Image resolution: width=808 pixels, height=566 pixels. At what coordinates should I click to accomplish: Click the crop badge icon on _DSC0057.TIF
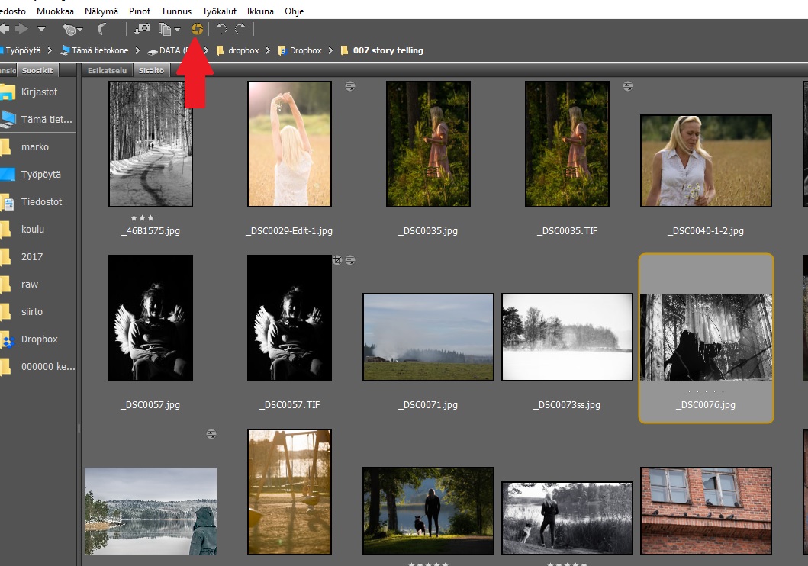(337, 260)
